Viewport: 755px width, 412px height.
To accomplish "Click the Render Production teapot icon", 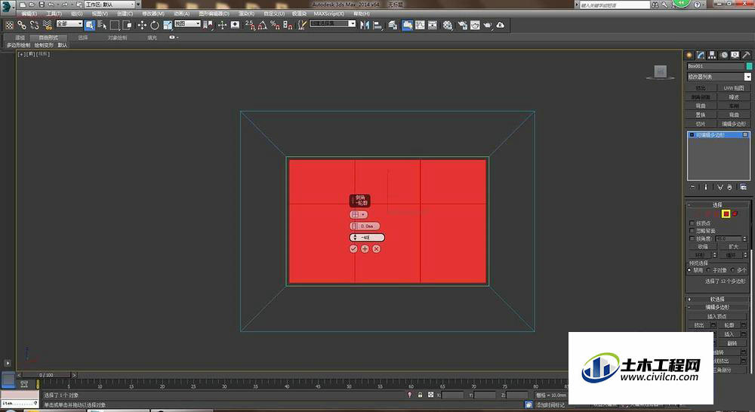I will 488,25.
